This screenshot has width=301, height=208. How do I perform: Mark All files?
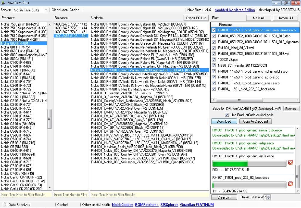click(259, 18)
